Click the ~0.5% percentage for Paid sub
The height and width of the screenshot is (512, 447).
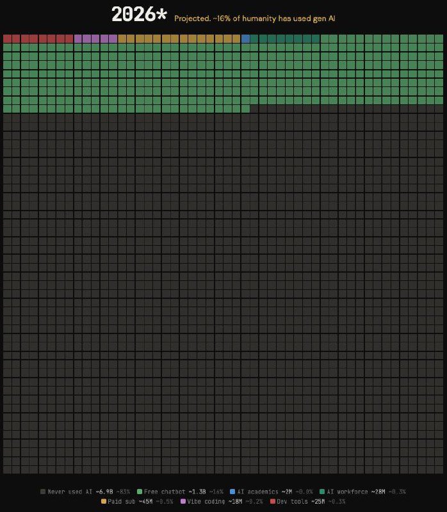tap(165, 502)
